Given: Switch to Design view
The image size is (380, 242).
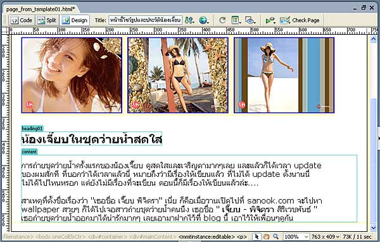Looking at the screenshot, I should click(x=75, y=20).
